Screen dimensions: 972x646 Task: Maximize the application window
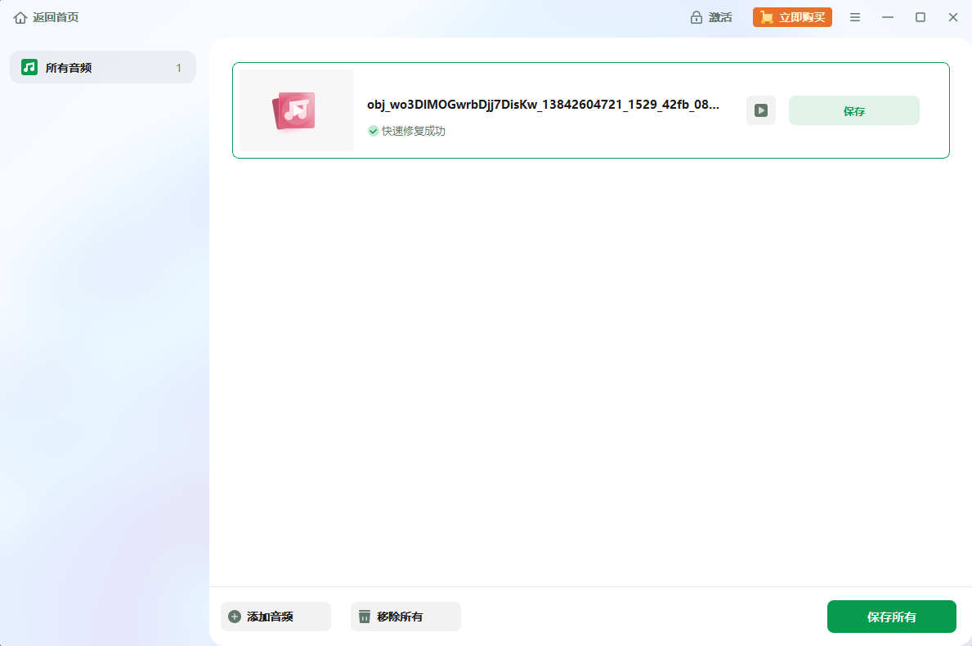[x=920, y=17]
